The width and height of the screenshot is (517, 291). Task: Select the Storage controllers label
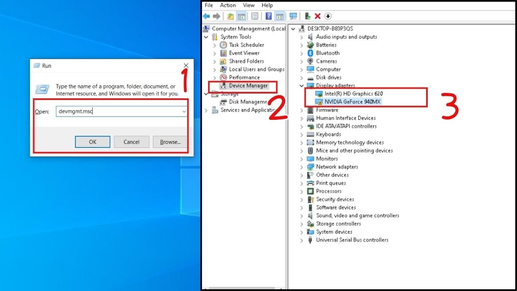(x=339, y=224)
